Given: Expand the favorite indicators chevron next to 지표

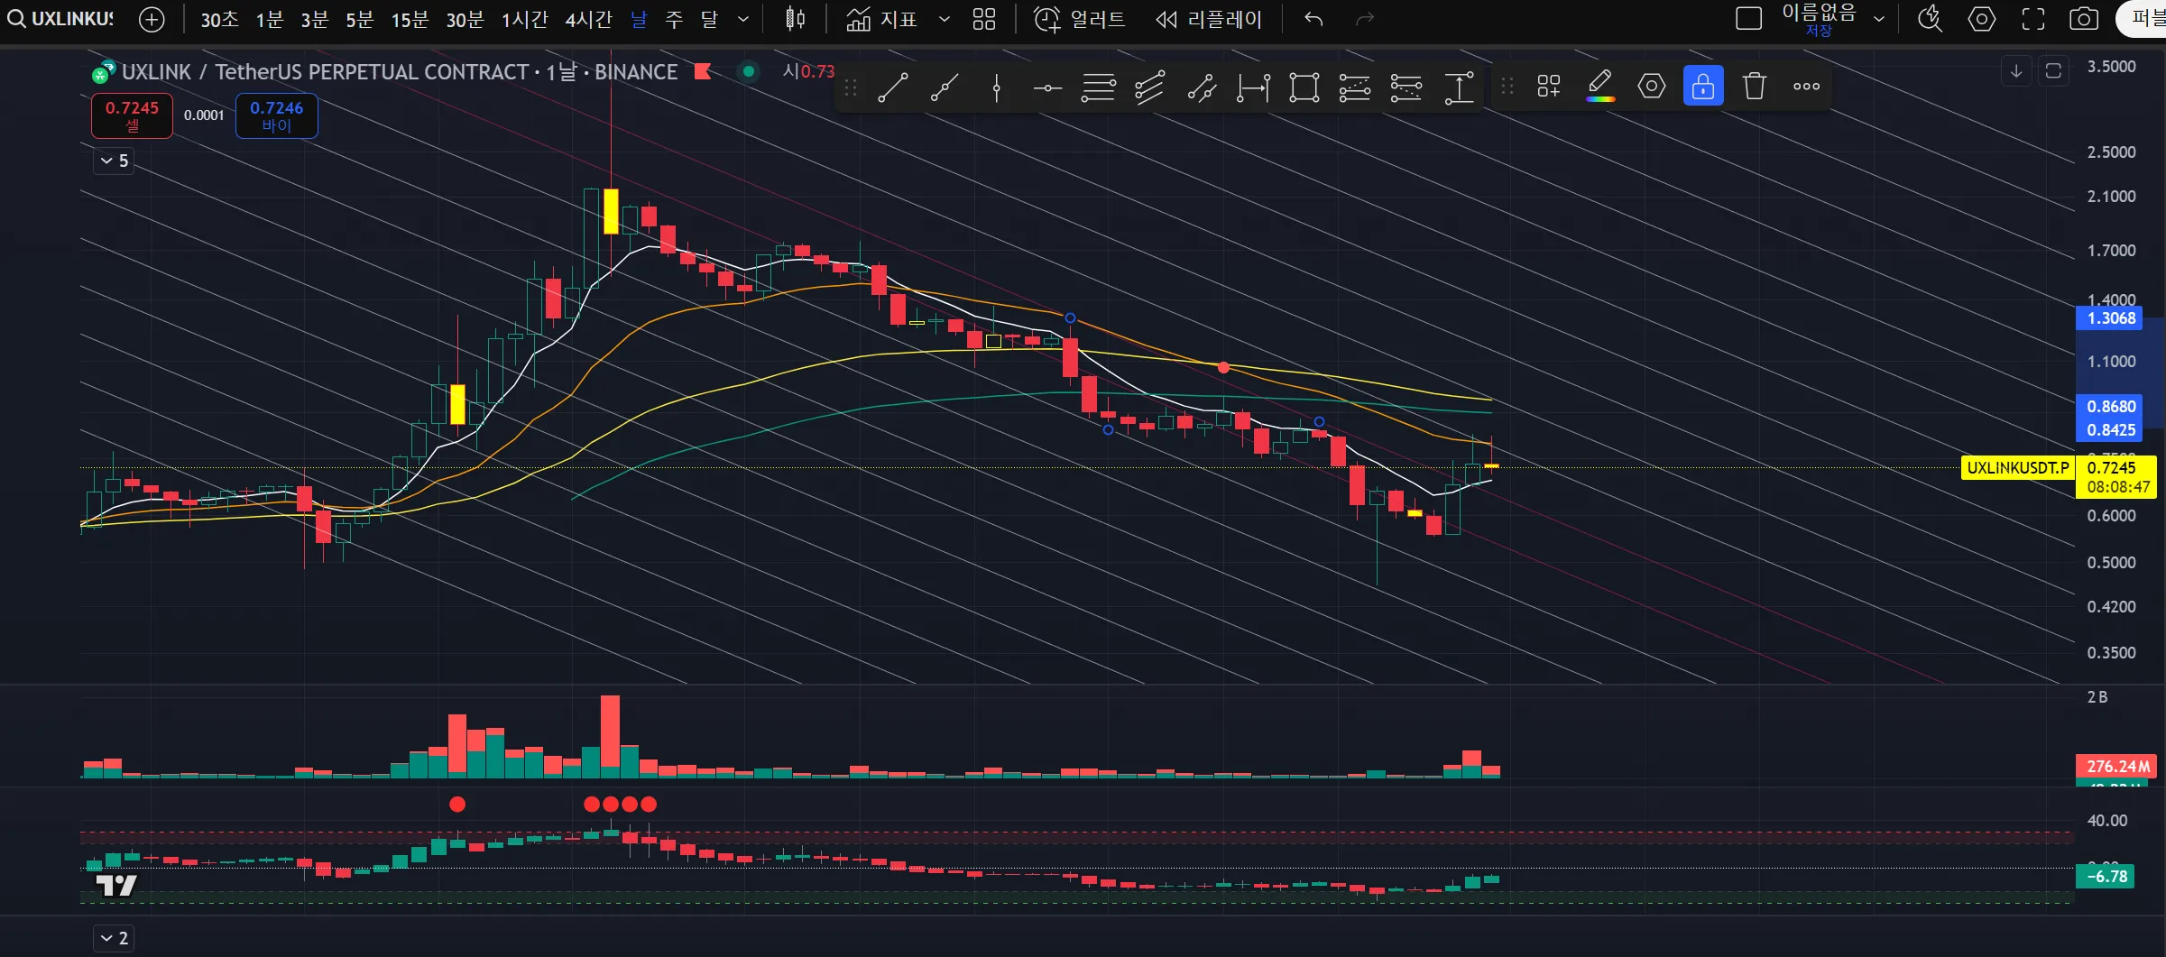Looking at the screenshot, I should point(944,19).
